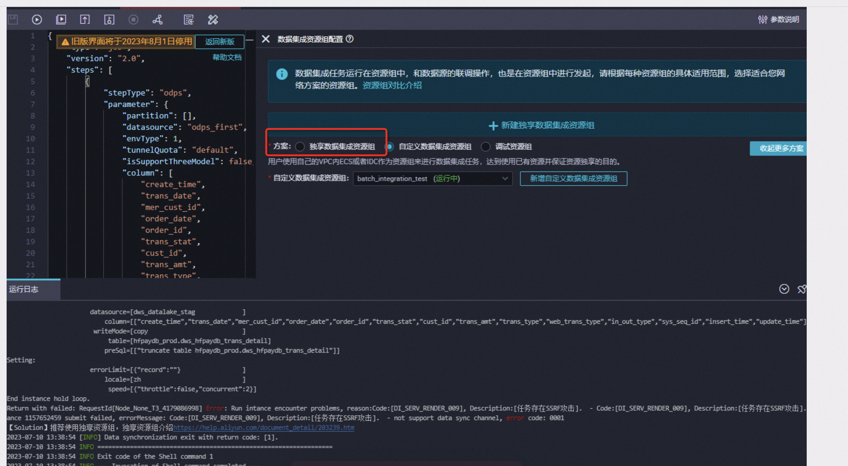Click the help question mark next to panel title

coord(350,39)
